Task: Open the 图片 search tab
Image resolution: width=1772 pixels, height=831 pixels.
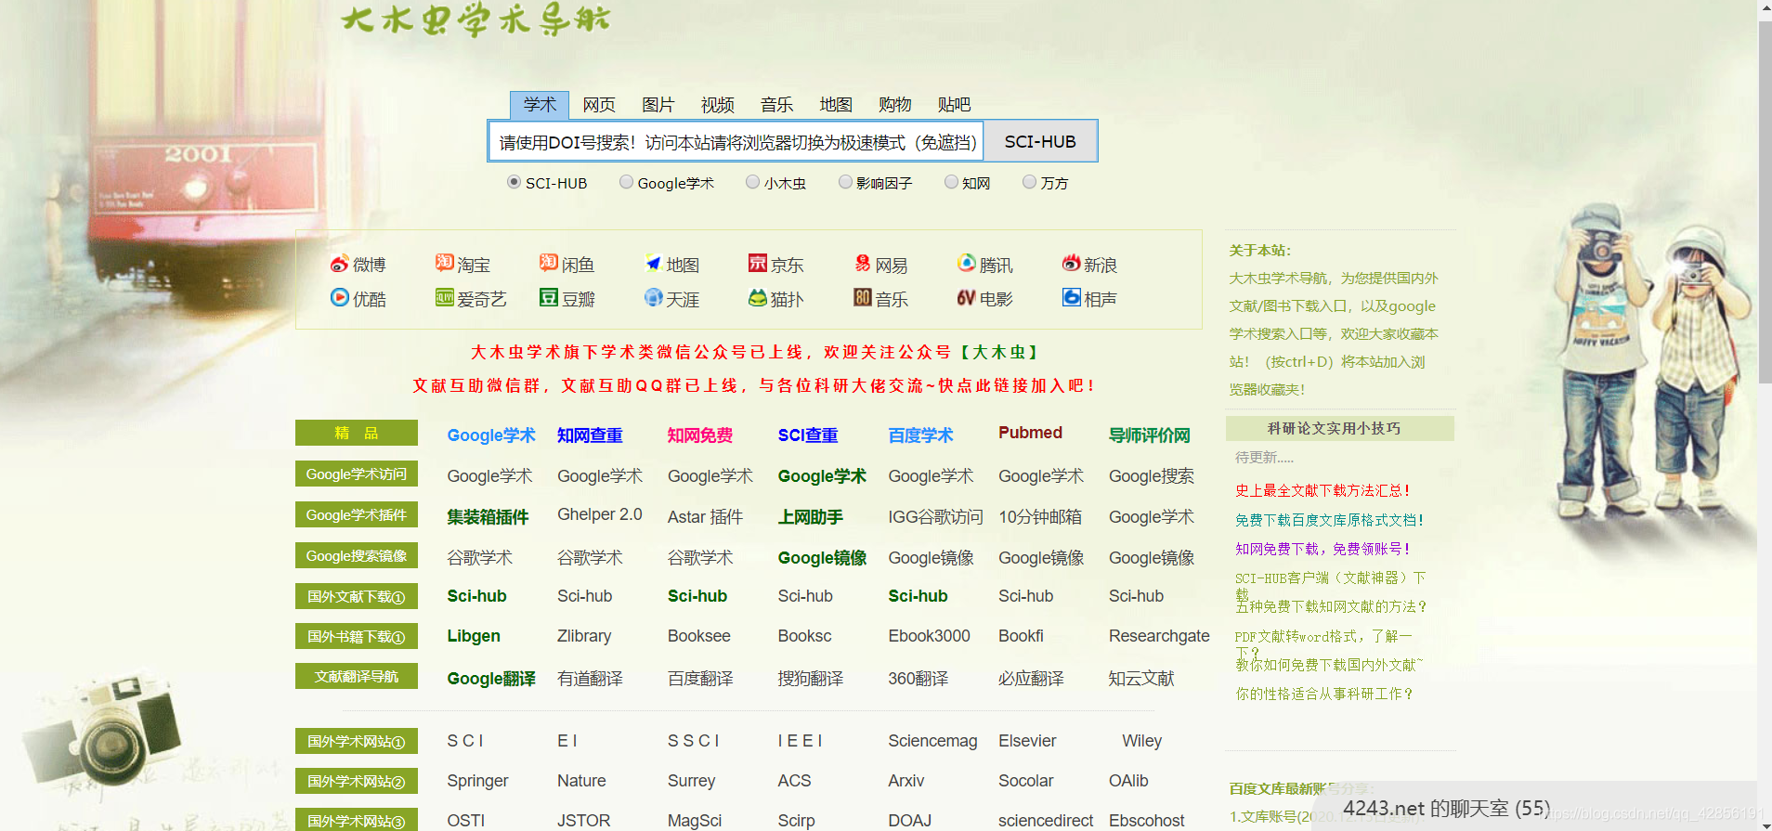Action: 658,105
